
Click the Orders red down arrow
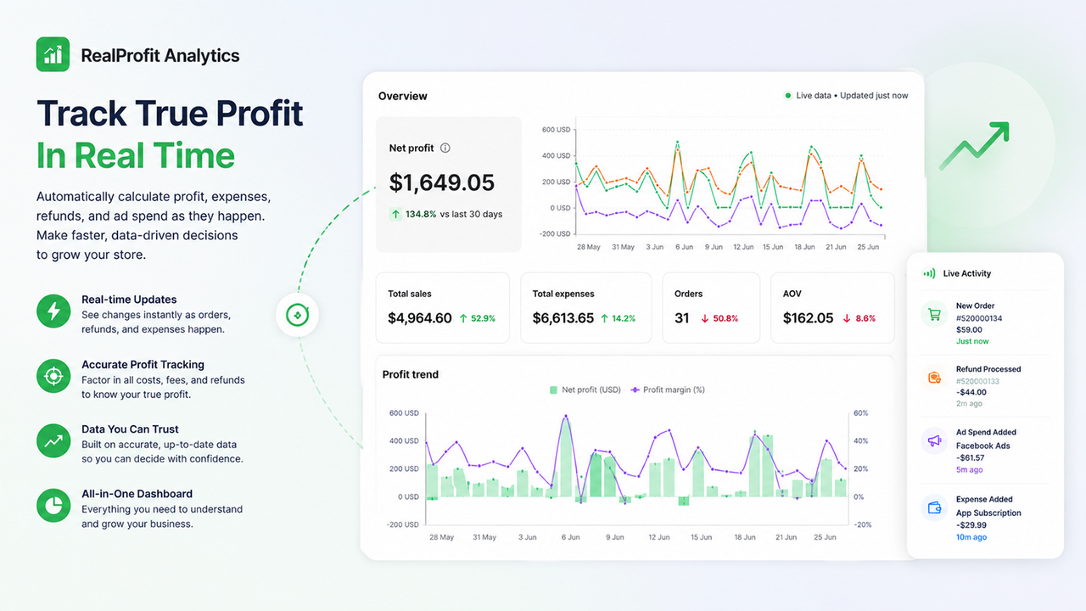click(705, 318)
